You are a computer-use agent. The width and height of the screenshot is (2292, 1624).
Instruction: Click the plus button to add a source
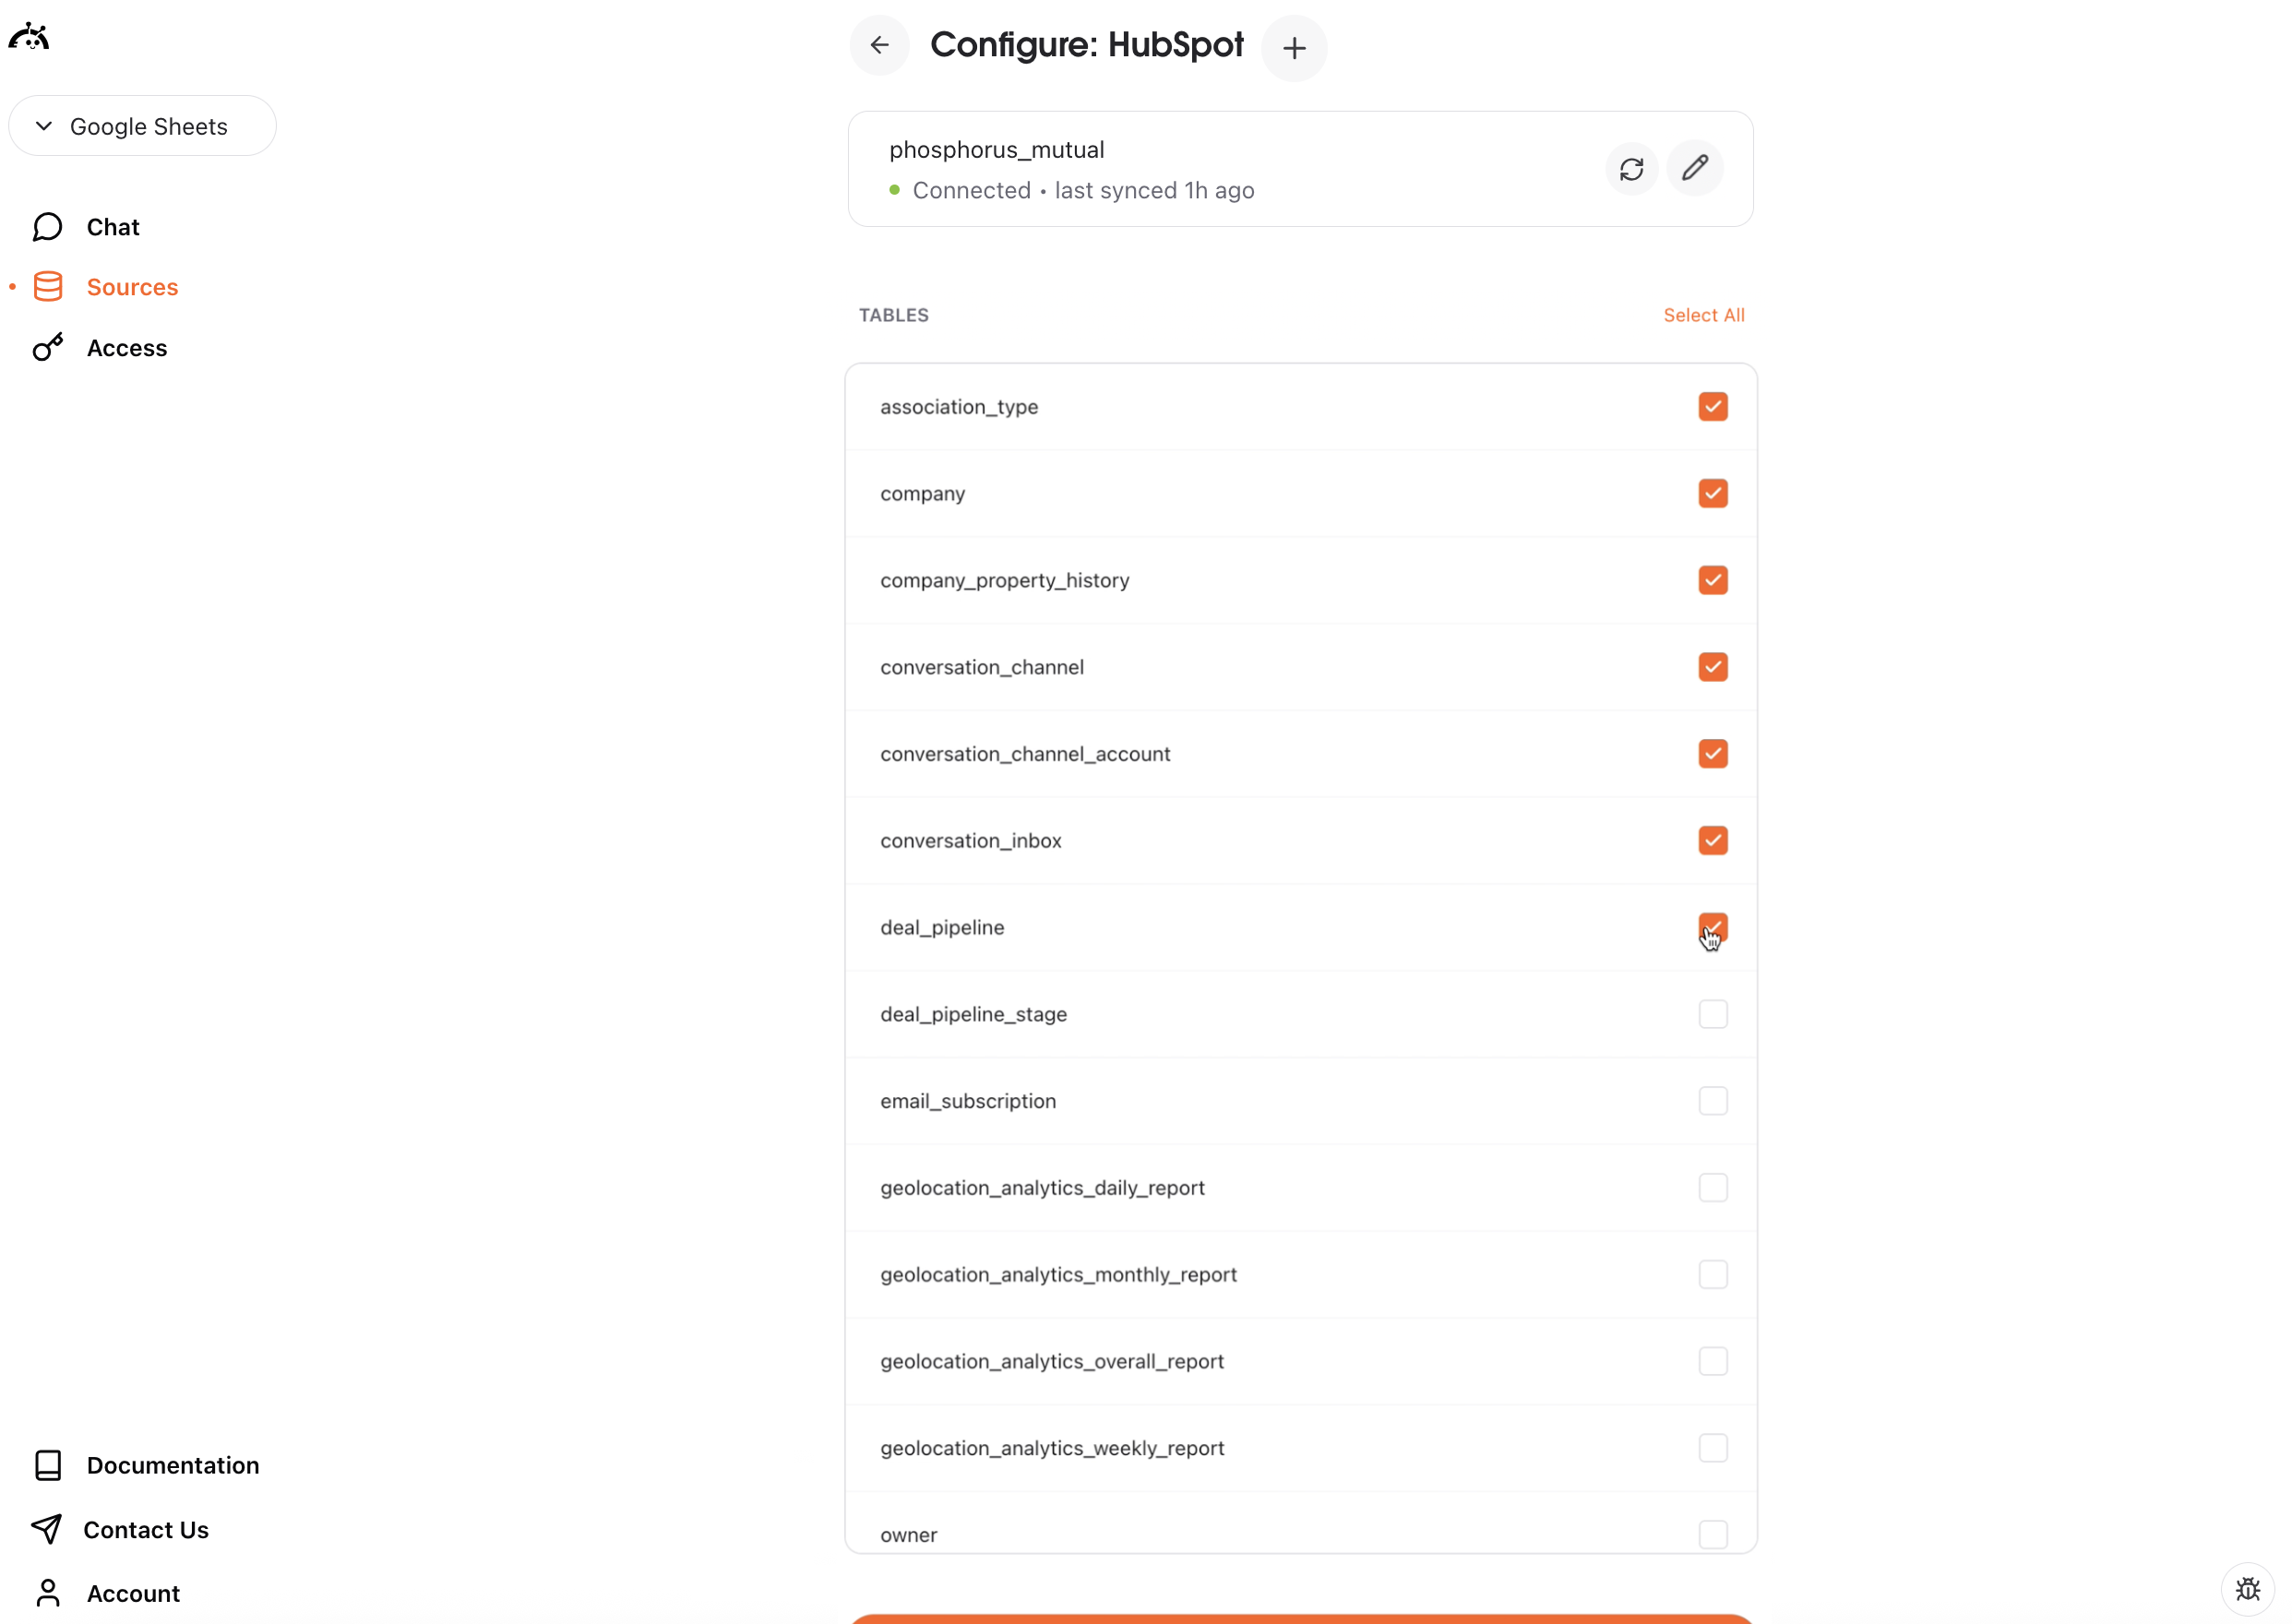tap(1295, 47)
